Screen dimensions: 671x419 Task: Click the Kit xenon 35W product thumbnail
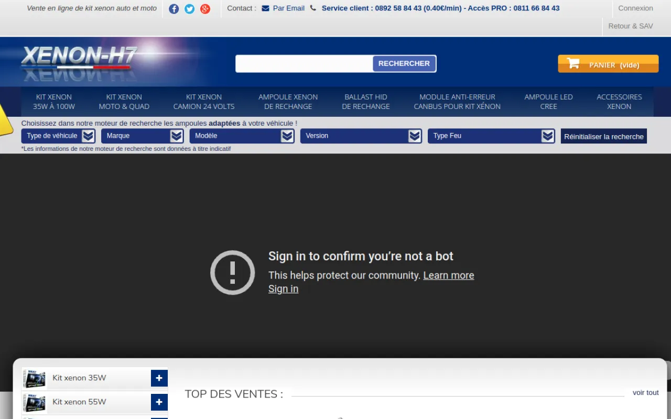coord(35,378)
